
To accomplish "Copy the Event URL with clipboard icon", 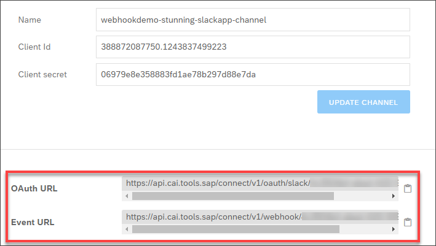I will [408, 222].
